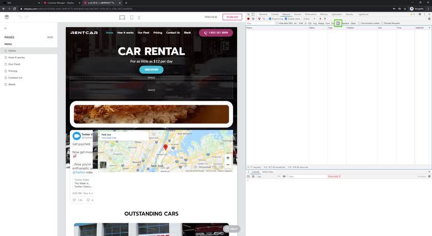Reload the browser page
Screen dimensions: 432x236
tap(14, 9)
